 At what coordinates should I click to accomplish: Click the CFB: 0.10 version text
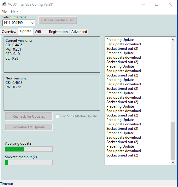coord(12,54)
